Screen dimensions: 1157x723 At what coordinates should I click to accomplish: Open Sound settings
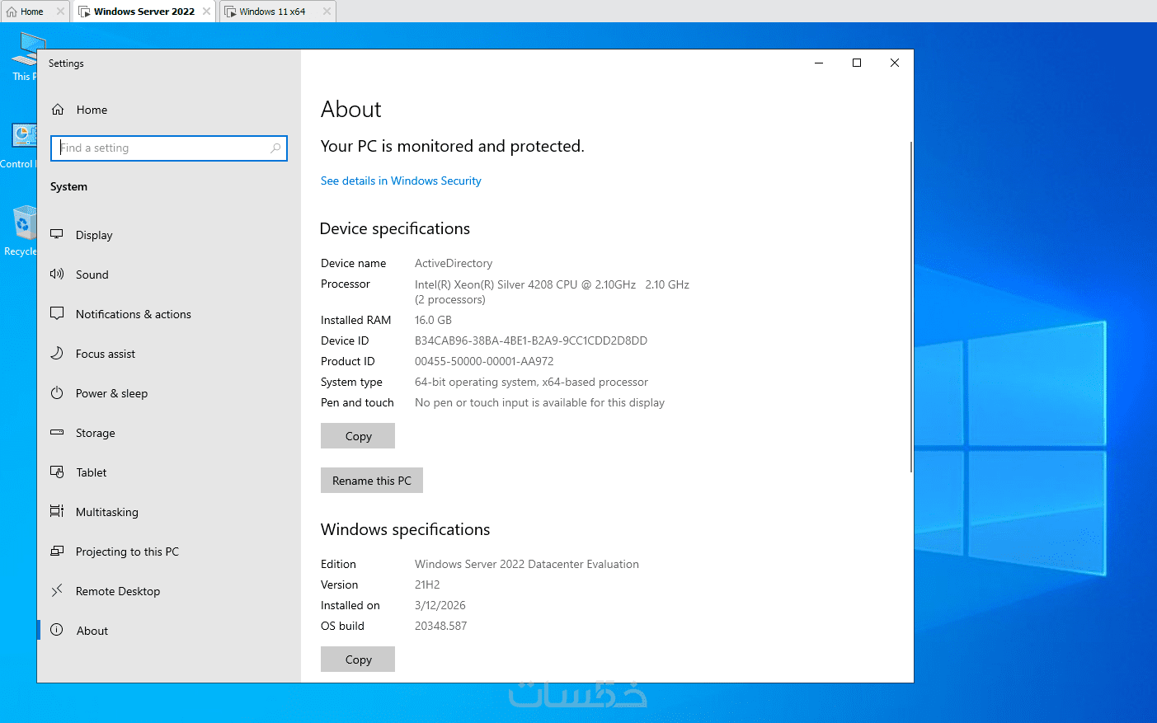(x=169, y=275)
